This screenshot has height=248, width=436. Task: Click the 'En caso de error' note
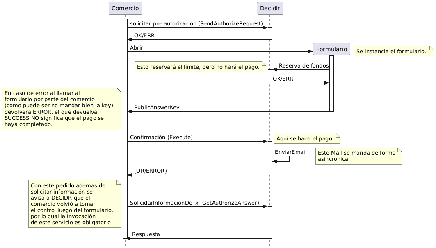pos(62,109)
